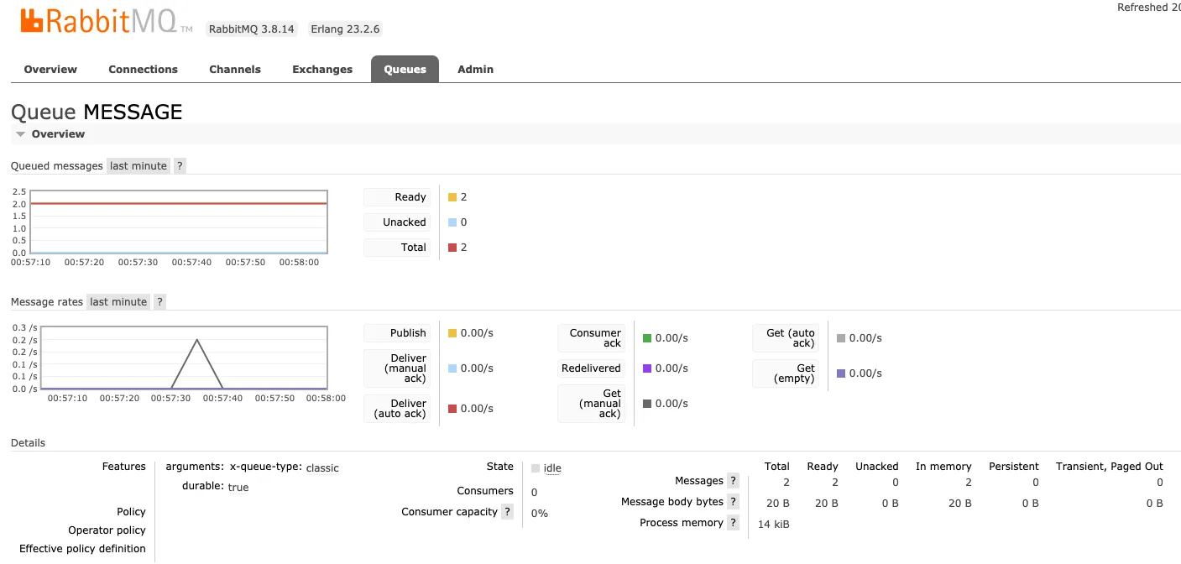Go to the Exchanges tab
This screenshot has width=1181, height=564.
click(x=322, y=70)
